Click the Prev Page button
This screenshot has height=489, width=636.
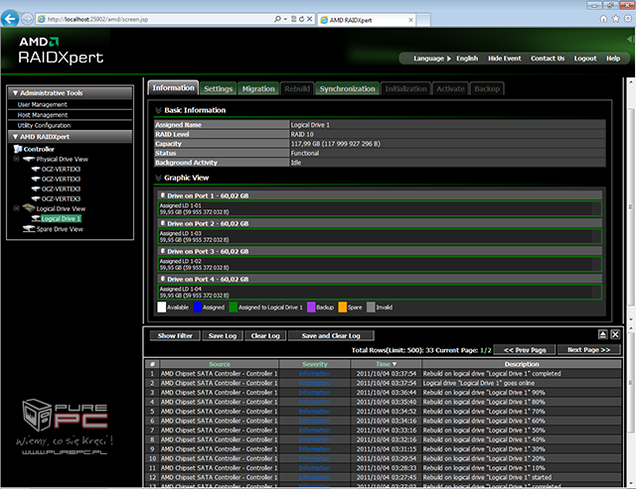[525, 350]
